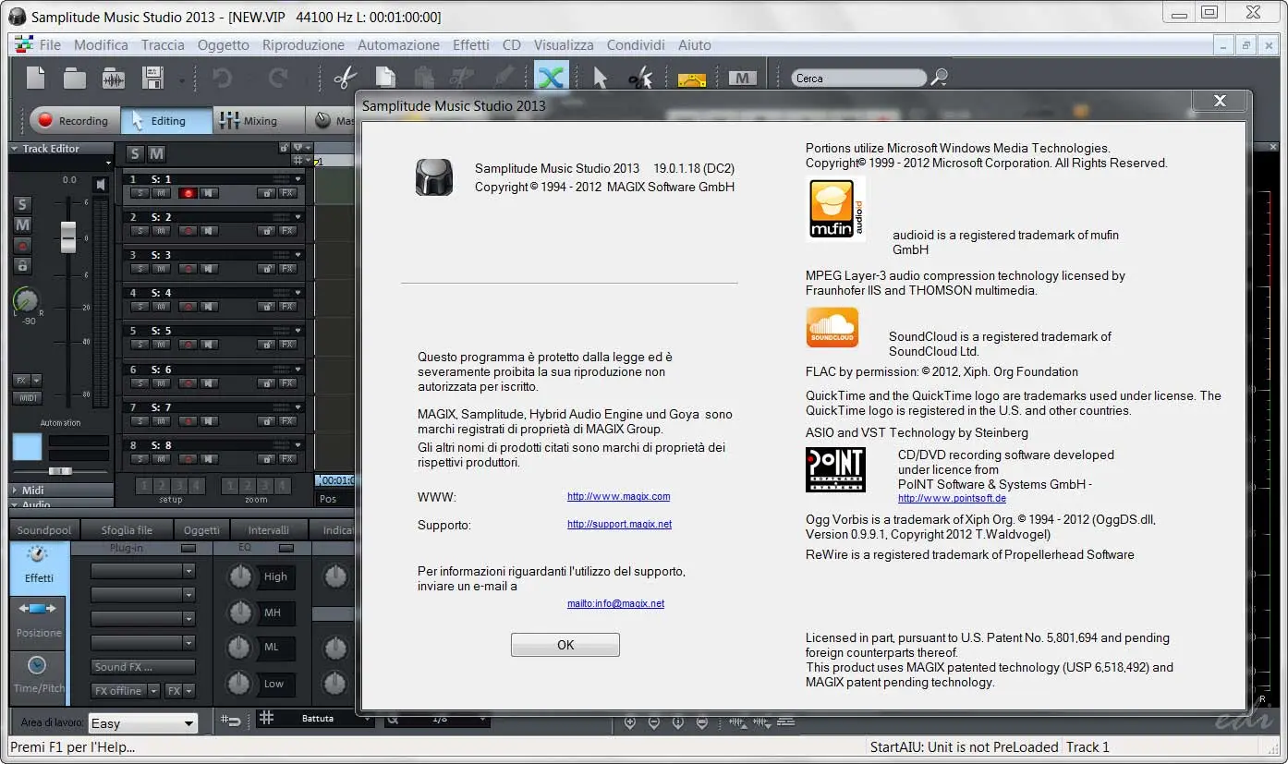This screenshot has width=1288, height=764.
Task: Click the mailto:info@magix.net link
Action: click(x=615, y=603)
